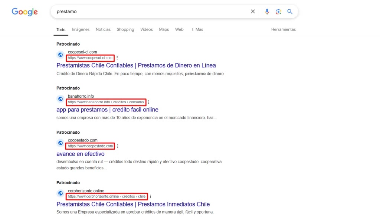The image size is (380, 221).
Task: Expand the Más dropdown menu
Action: pyautogui.click(x=197, y=29)
